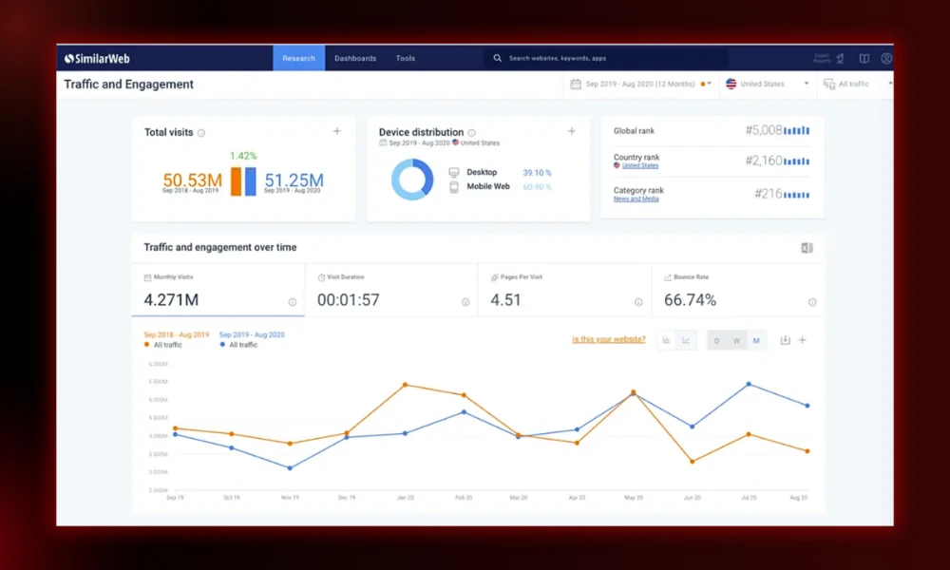Viewport: 950px width, 570px height.
Task: Add chart to dashboard with plus icon
Action: click(802, 340)
